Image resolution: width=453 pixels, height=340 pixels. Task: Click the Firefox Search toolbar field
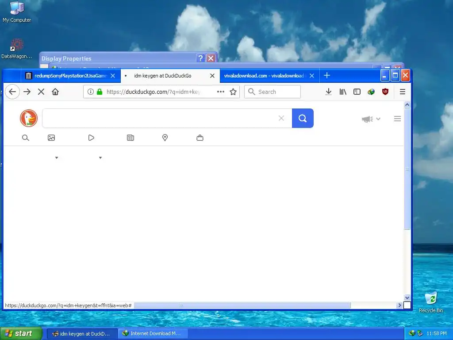point(273,92)
